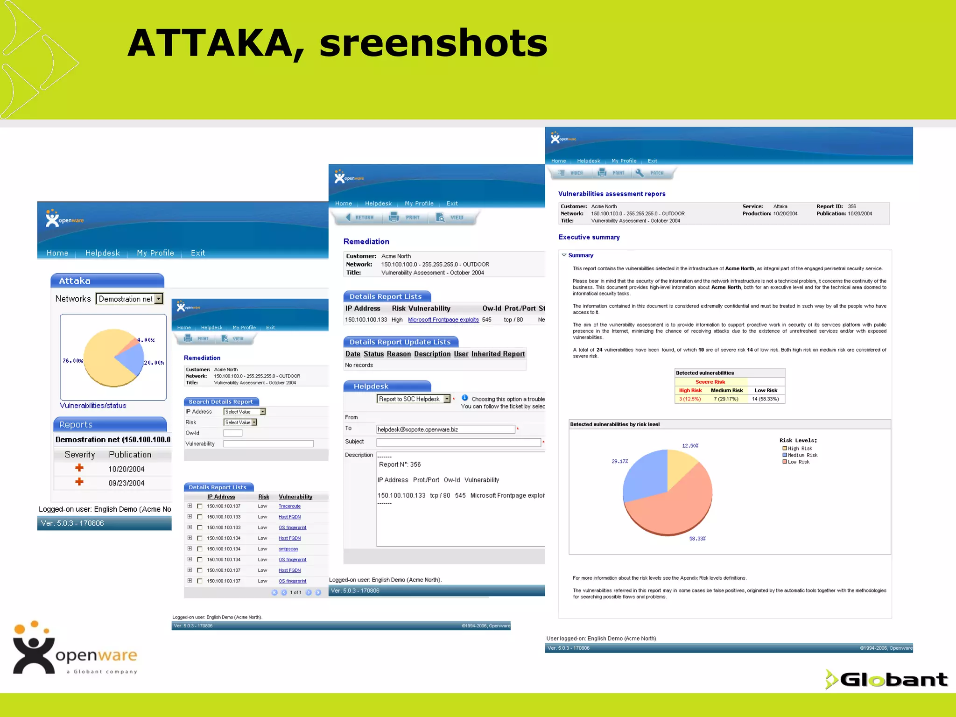The width and height of the screenshot is (956, 717).
Task: Go to last page in Details Report pager
Action: coord(318,592)
